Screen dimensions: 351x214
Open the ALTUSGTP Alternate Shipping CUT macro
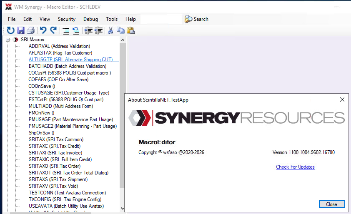pyautogui.click(x=71, y=60)
